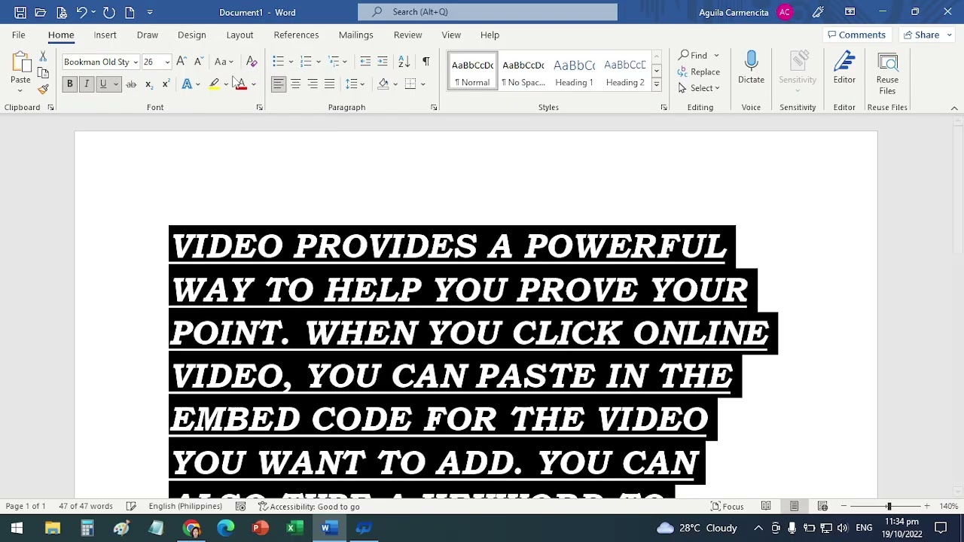This screenshot has width=964, height=542.
Task: Click Replace in the Editing group
Action: [x=699, y=72]
